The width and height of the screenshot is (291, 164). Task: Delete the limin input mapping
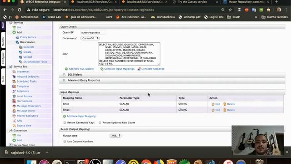[x=229, y=104]
